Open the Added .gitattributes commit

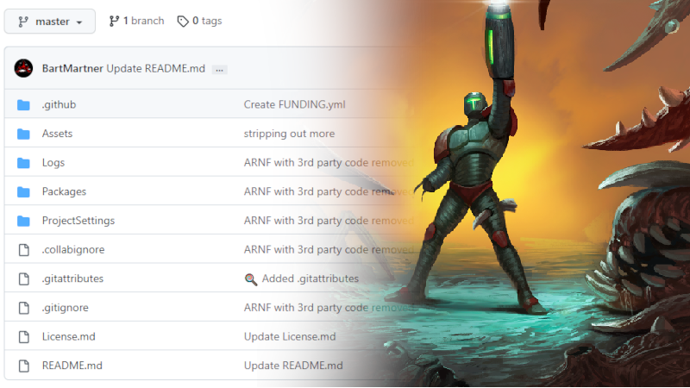[x=310, y=278]
